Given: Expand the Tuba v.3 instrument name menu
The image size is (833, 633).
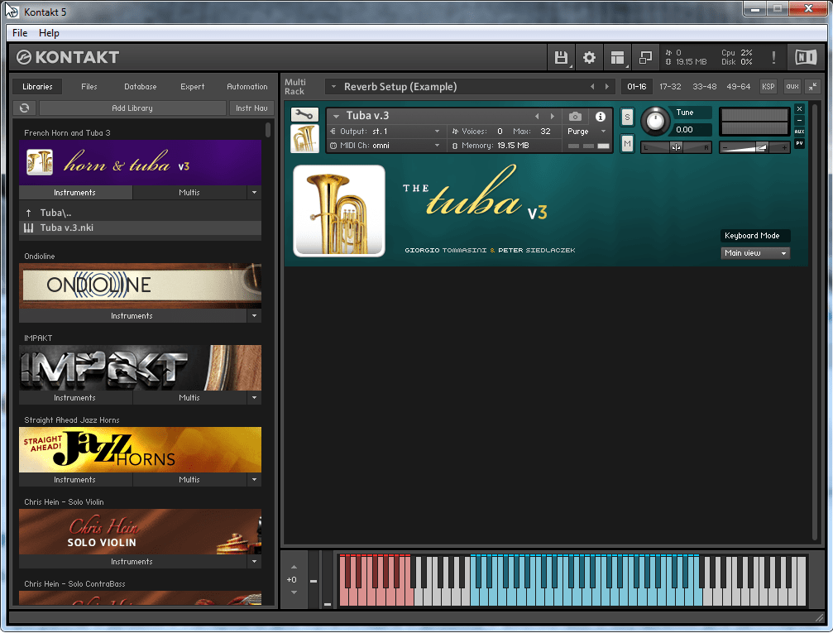Looking at the screenshot, I should point(336,116).
